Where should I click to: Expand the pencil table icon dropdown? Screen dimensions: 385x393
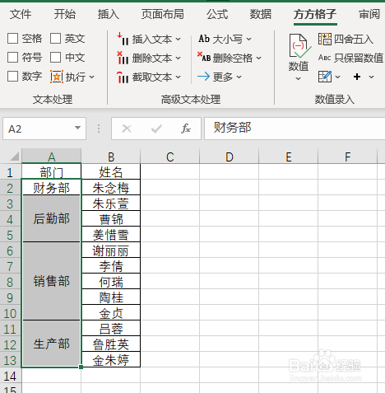(338, 77)
